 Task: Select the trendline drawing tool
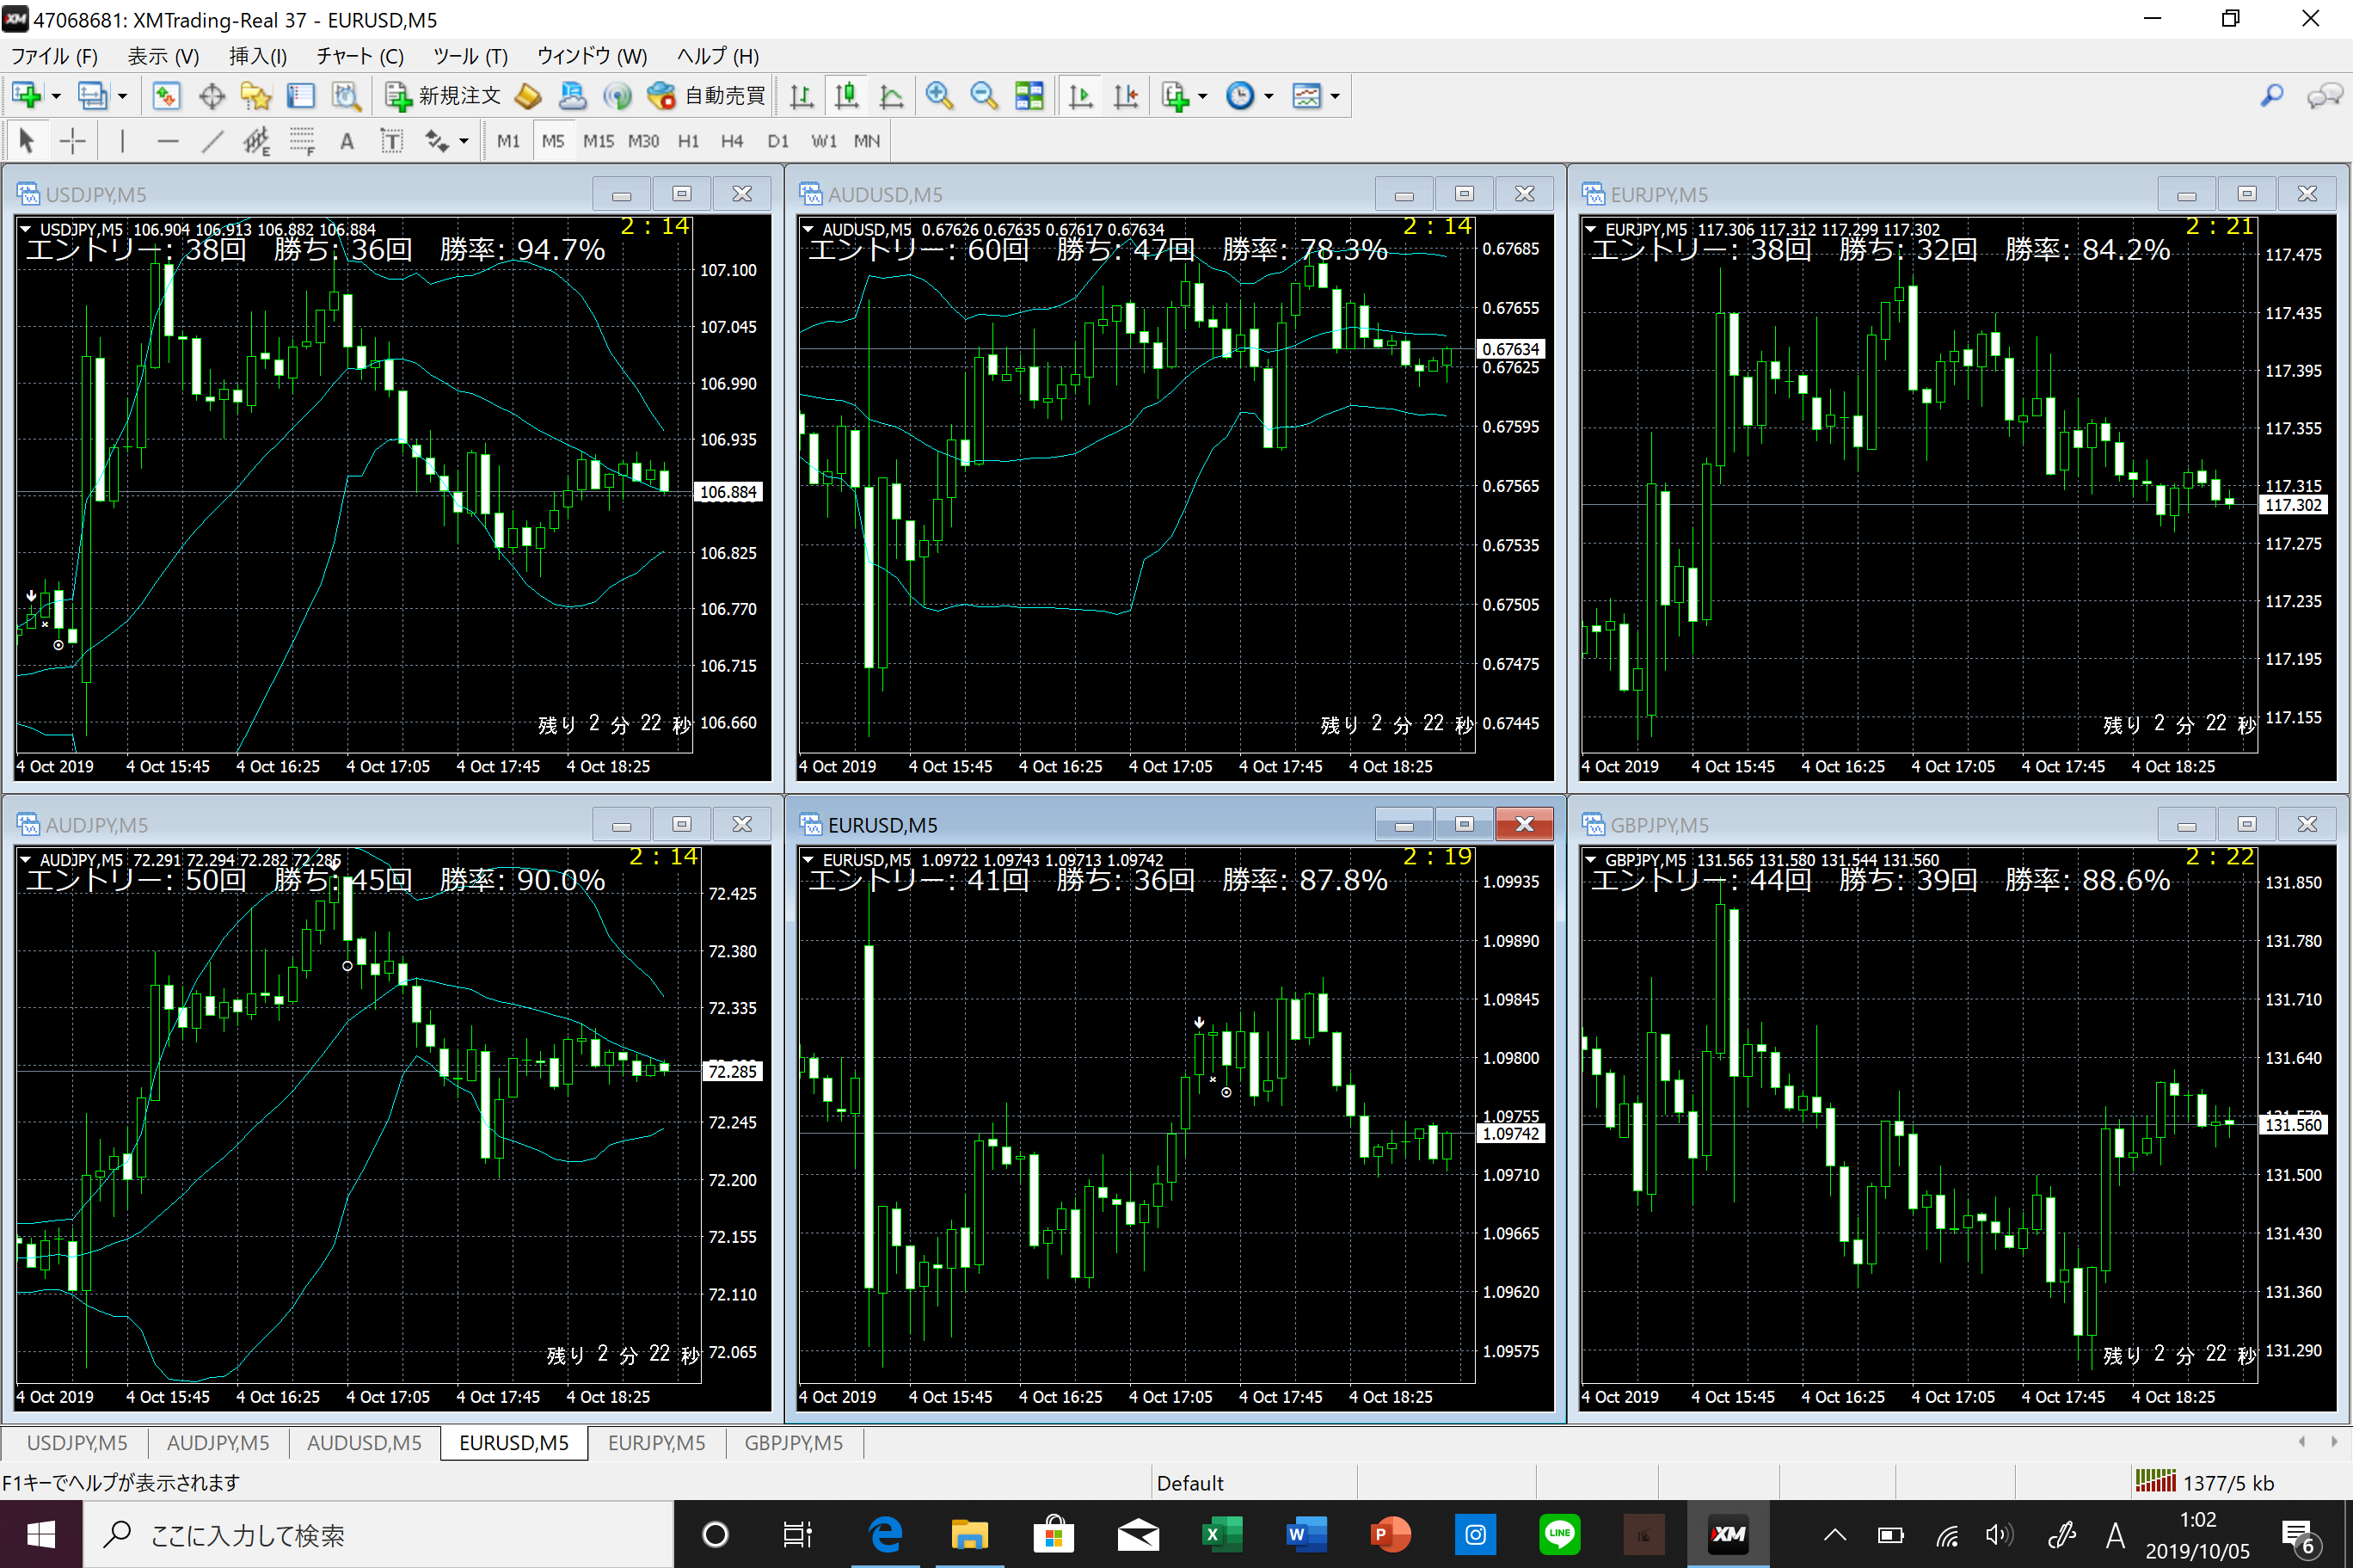click(212, 141)
